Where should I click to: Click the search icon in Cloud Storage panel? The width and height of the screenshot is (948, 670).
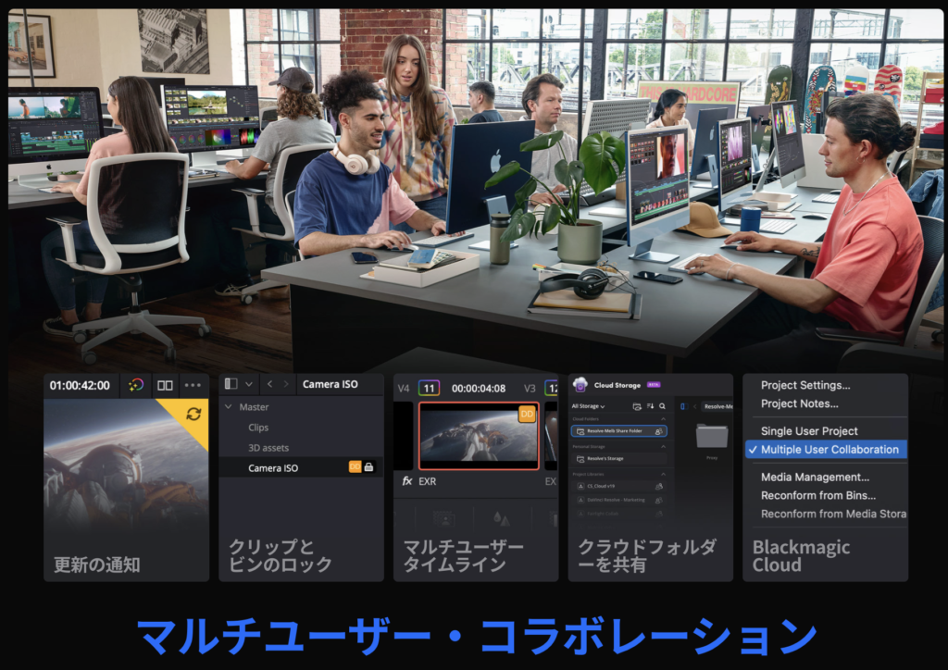pyautogui.click(x=663, y=405)
